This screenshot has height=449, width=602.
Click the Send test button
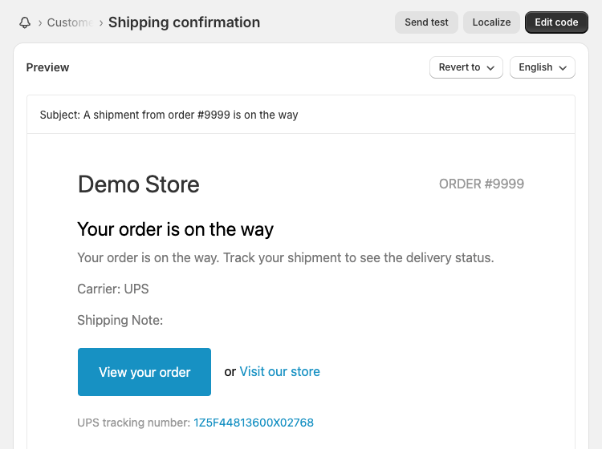point(426,22)
